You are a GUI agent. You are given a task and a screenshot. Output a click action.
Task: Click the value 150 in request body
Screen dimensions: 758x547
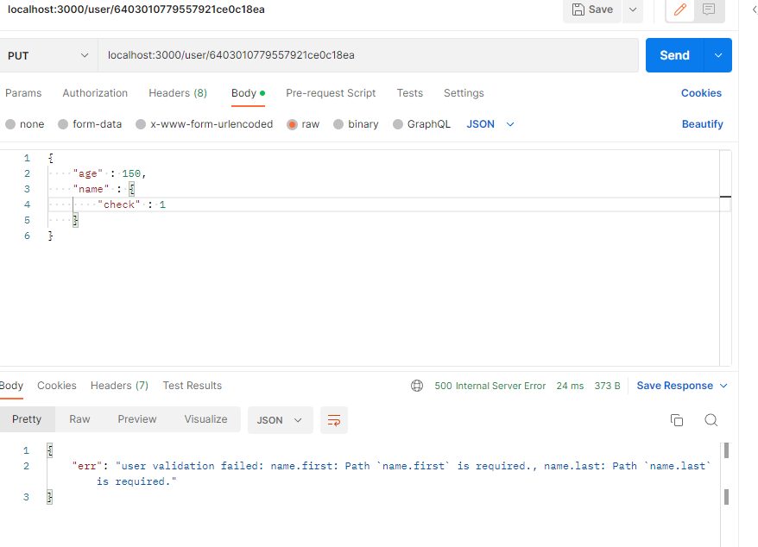click(x=131, y=173)
